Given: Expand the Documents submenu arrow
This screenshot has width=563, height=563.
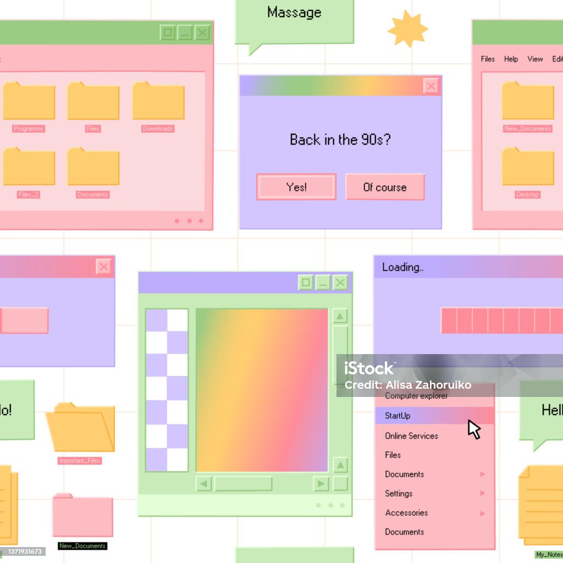Looking at the screenshot, I should click(x=483, y=474).
